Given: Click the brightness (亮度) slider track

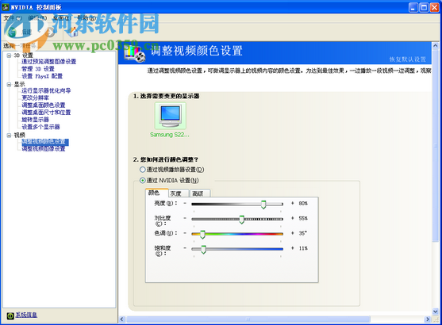Looking at the screenshot, I should point(237,204).
